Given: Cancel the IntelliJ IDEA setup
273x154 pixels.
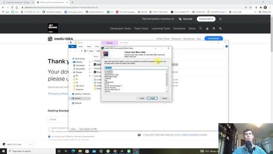Looking at the screenshot, I should point(164,98).
